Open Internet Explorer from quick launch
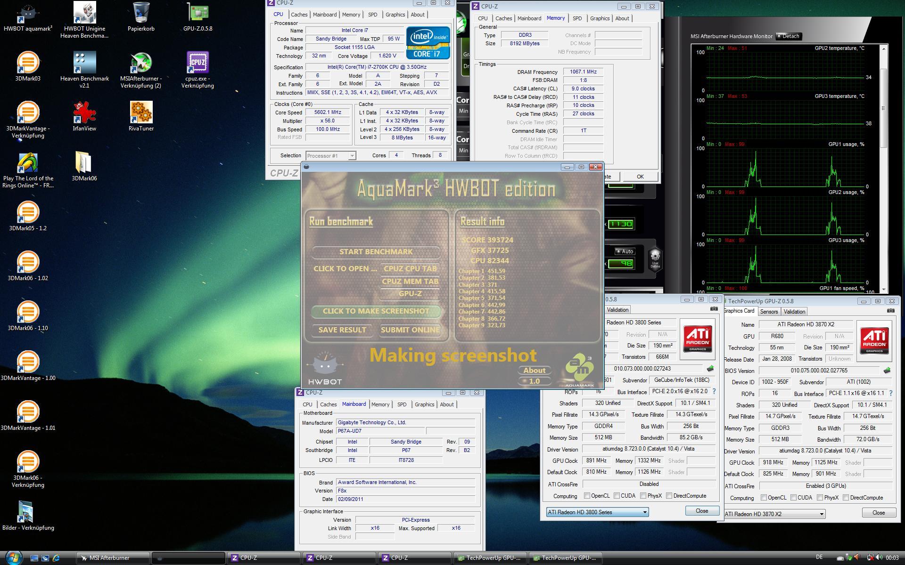 tap(56, 558)
